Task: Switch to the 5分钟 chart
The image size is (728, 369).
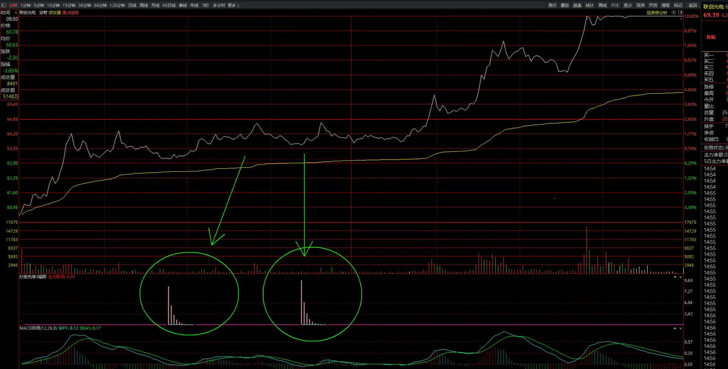Action: tap(39, 5)
